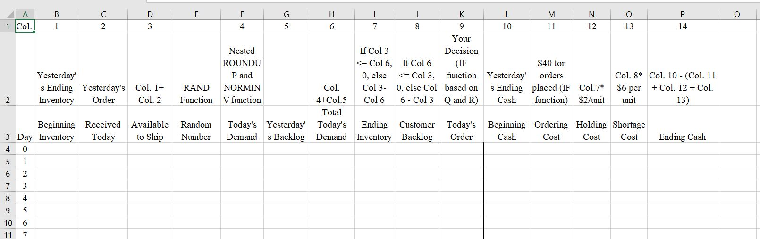Select column E header
The width and height of the screenshot is (760, 239).
[196, 14]
